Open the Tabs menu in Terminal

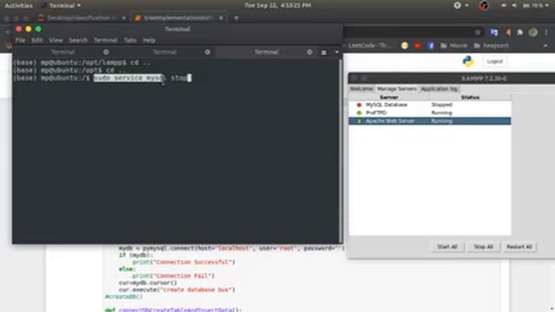pyautogui.click(x=130, y=41)
